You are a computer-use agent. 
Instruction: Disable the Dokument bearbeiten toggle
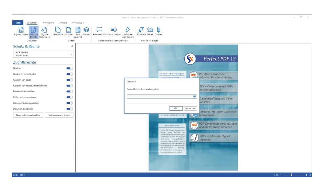click(x=69, y=108)
